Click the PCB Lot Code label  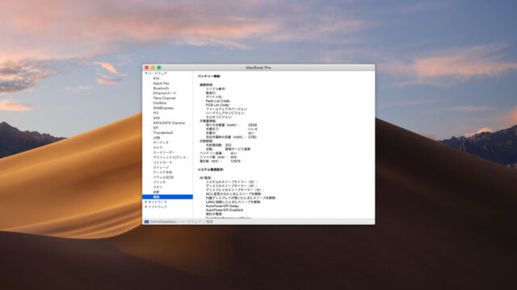217,105
